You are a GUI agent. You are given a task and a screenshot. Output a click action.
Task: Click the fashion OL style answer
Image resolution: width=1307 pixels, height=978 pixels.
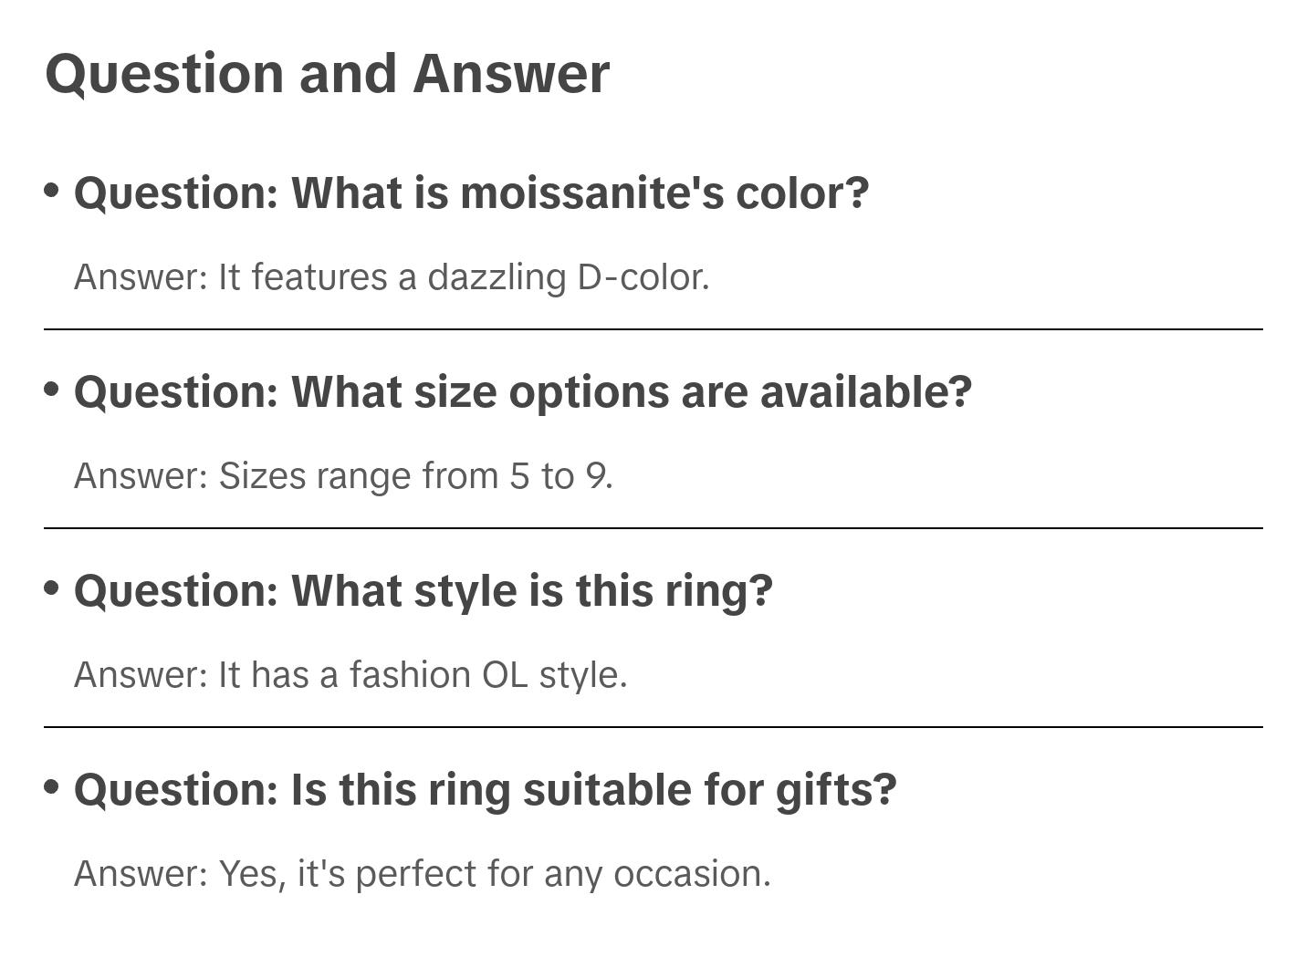click(x=350, y=675)
